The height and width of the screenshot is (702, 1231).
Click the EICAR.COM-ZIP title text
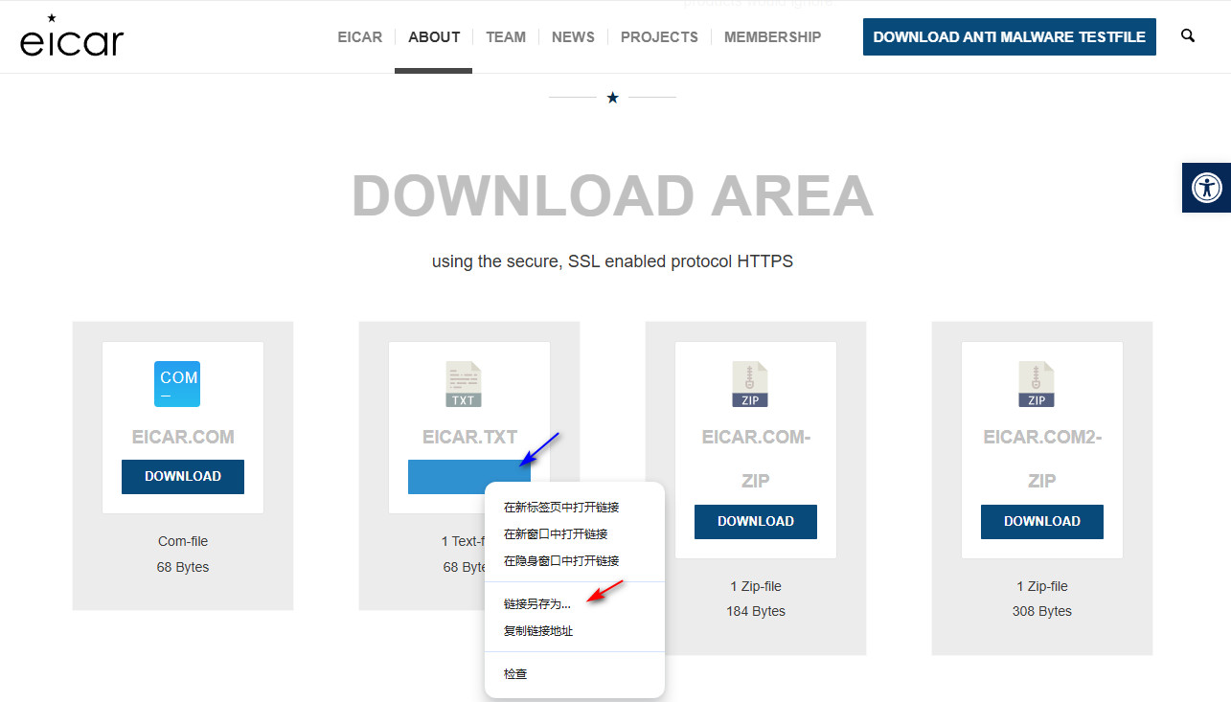[756, 459]
